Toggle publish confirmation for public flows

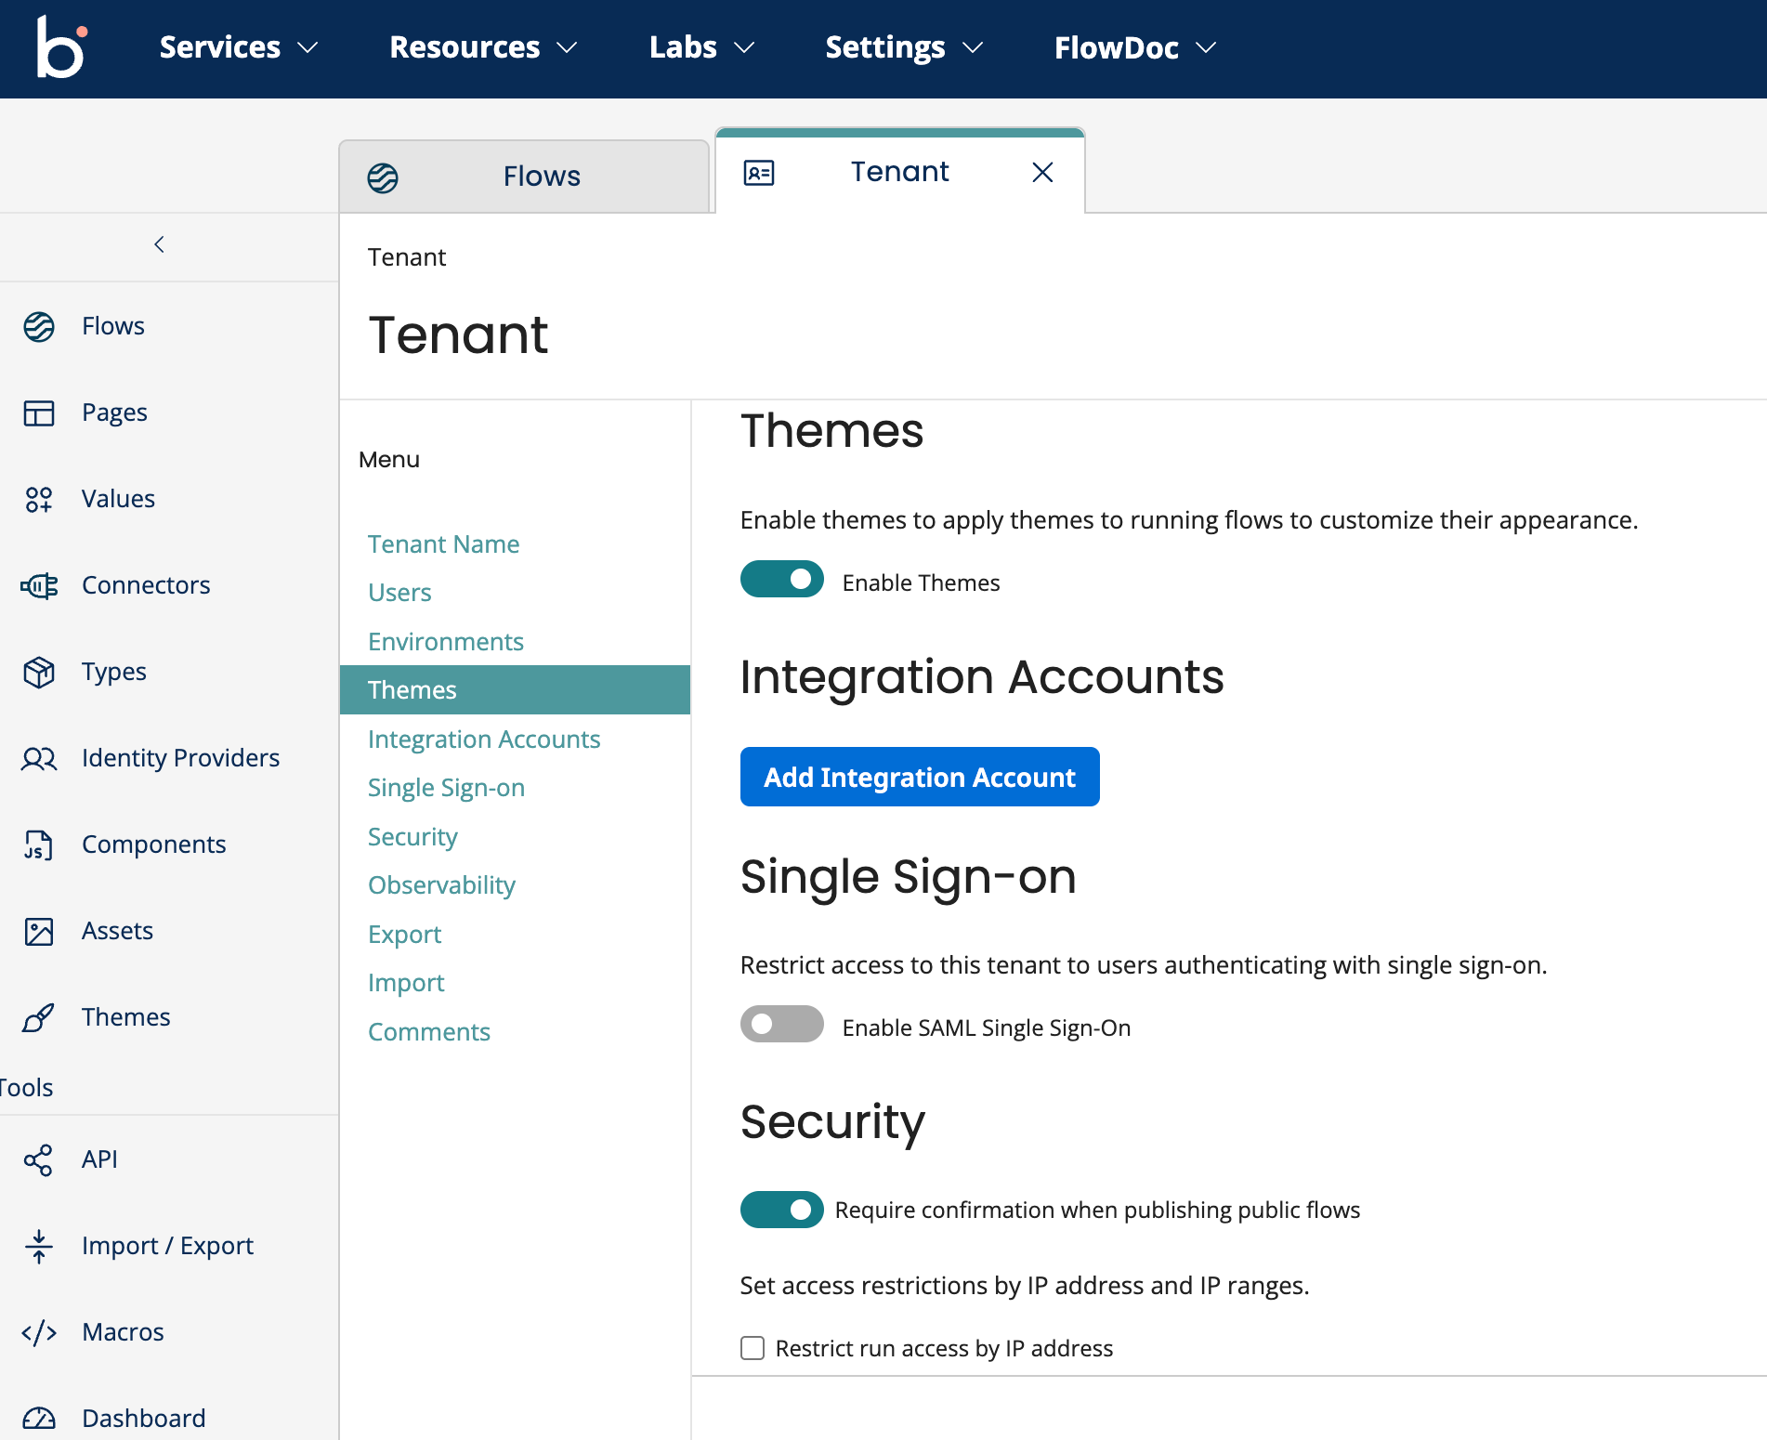pyautogui.click(x=781, y=1210)
